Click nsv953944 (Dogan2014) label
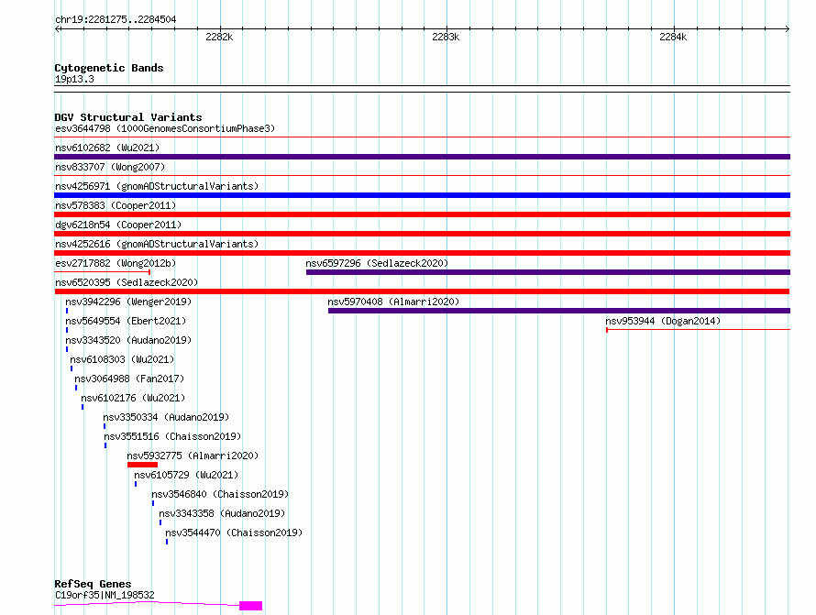The width and height of the screenshot is (816, 615). click(x=663, y=321)
